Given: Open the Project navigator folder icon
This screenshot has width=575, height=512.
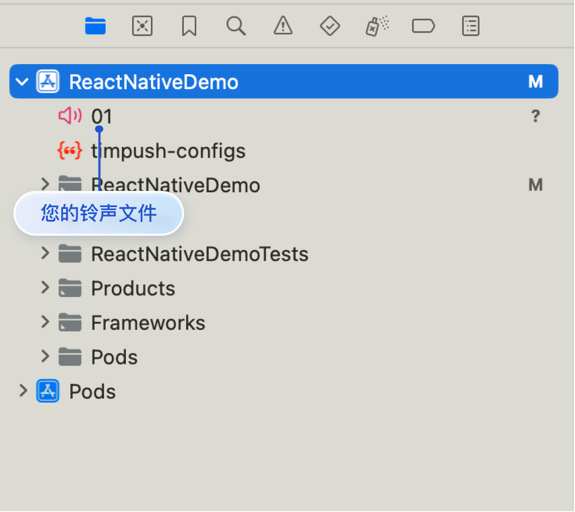Looking at the screenshot, I should click(x=96, y=26).
